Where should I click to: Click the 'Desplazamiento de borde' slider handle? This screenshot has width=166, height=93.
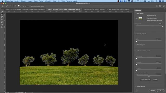pyautogui.click(x=149, y=76)
